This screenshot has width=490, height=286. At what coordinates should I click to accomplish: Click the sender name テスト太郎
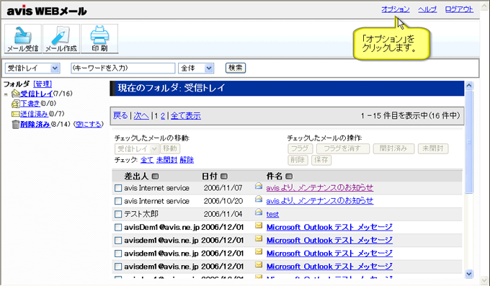click(x=141, y=214)
